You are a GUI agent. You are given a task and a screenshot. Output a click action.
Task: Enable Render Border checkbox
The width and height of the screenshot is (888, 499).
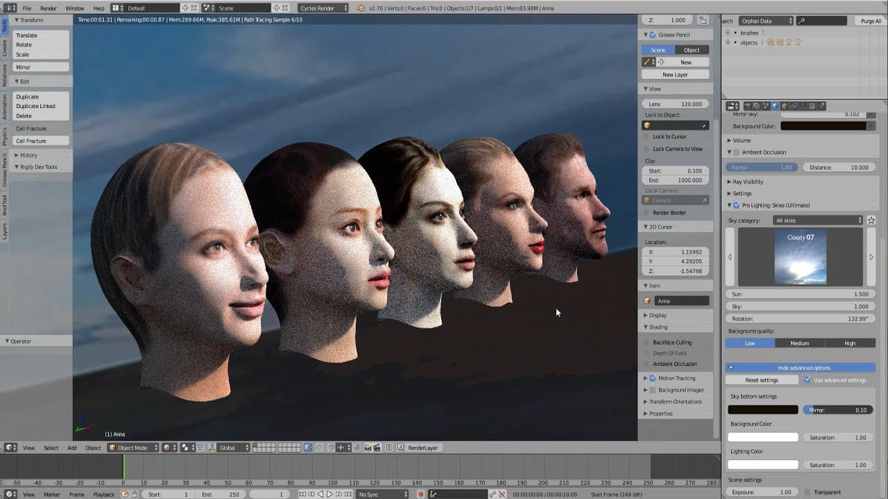pos(647,213)
